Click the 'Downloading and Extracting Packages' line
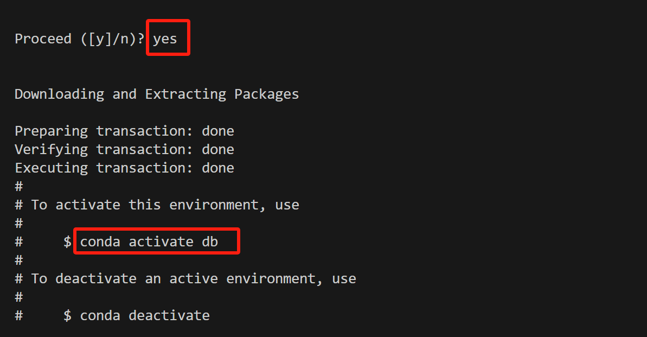Screen dimensions: 647x337 (157, 94)
